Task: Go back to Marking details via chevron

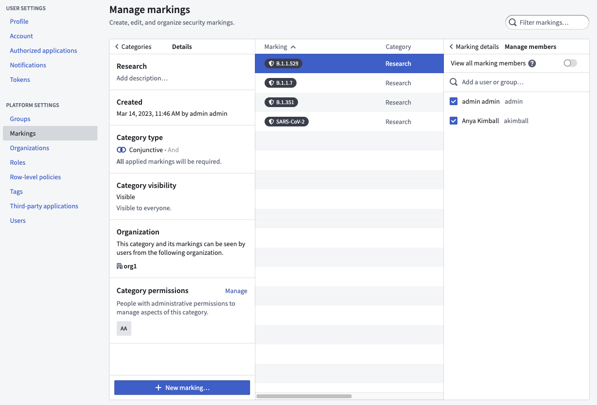Action: coord(451,47)
